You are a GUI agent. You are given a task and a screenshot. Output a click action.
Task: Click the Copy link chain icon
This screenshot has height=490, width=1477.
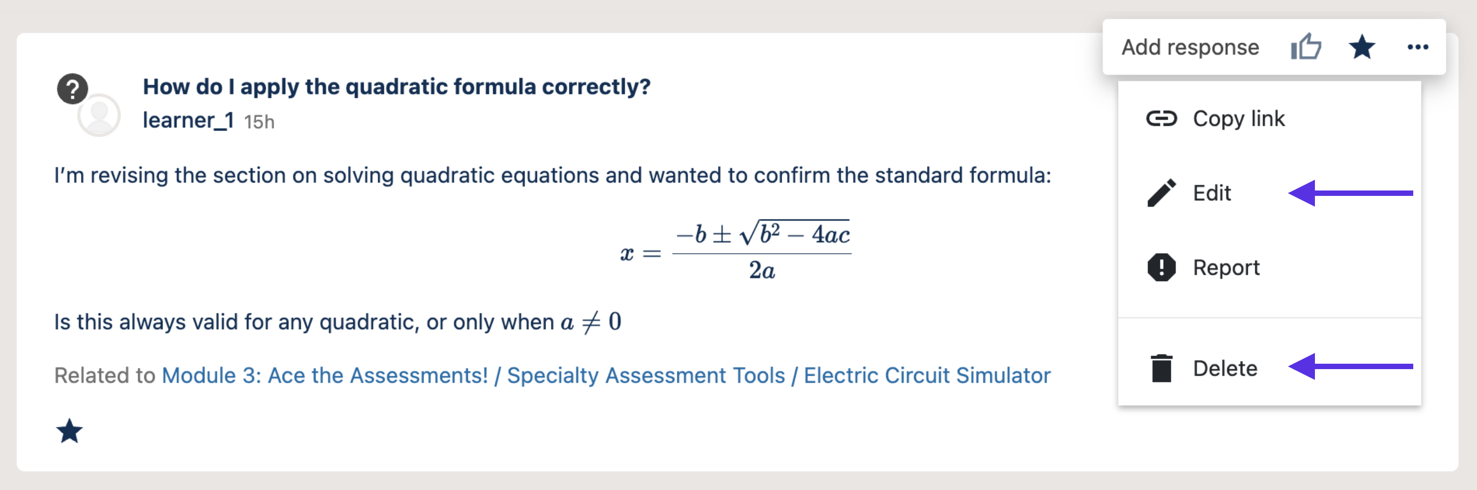tap(1161, 119)
